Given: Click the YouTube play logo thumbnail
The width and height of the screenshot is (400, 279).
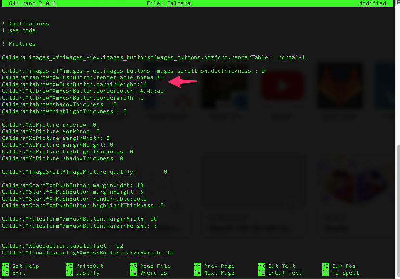Looking at the screenshot, I should click(283, 85).
